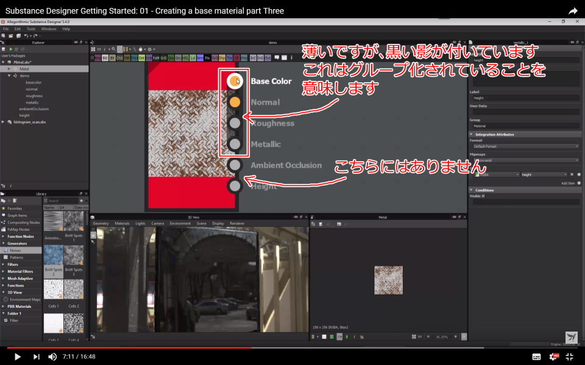
Task: Add Pixel processor node (Pix)
Action: click(x=207, y=58)
